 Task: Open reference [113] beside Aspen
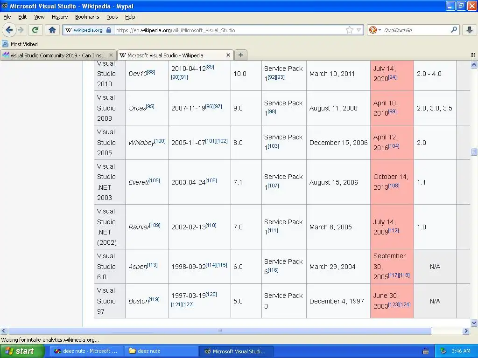click(152, 265)
